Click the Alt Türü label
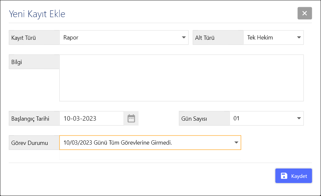Screen dimensions: 321x196 [x=205, y=38]
